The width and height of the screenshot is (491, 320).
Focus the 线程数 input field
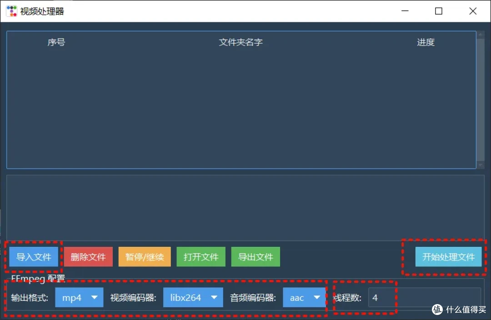[425, 297]
